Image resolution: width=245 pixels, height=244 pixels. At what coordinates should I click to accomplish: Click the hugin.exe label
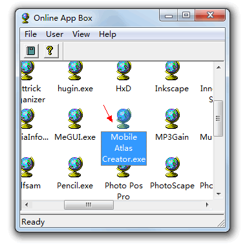pos(75,89)
